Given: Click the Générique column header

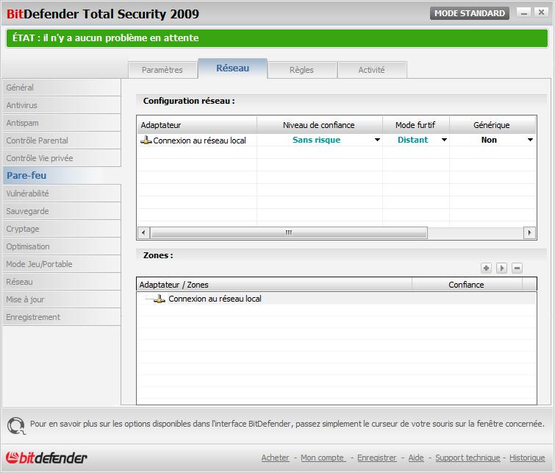Looking at the screenshot, I should [493, 125].
